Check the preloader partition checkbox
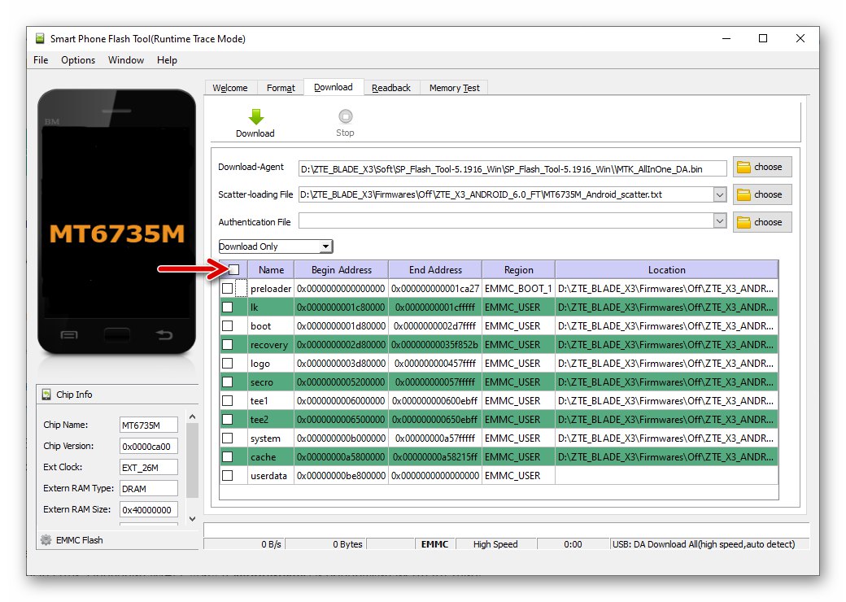The width and height of the screenshot is (846, 602). pos(228,289)
